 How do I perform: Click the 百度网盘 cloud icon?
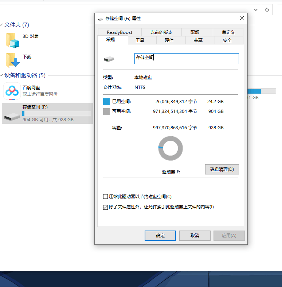(12, 91)
